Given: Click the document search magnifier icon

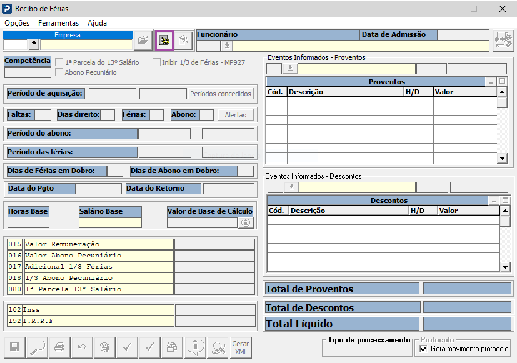Looking at the screenshot, I should click(183, 41).
